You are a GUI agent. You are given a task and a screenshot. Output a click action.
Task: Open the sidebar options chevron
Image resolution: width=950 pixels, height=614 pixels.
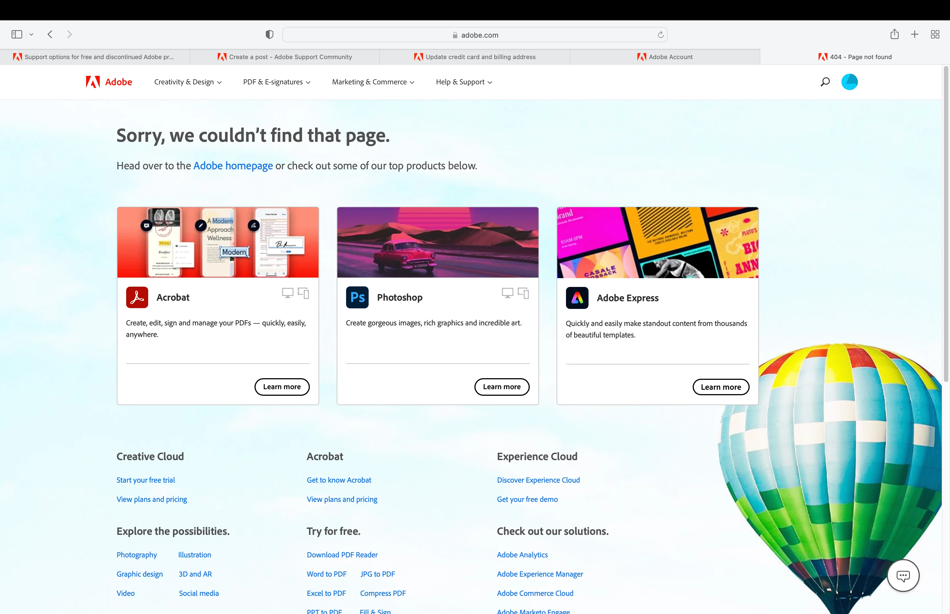click(x=32, y=35)
